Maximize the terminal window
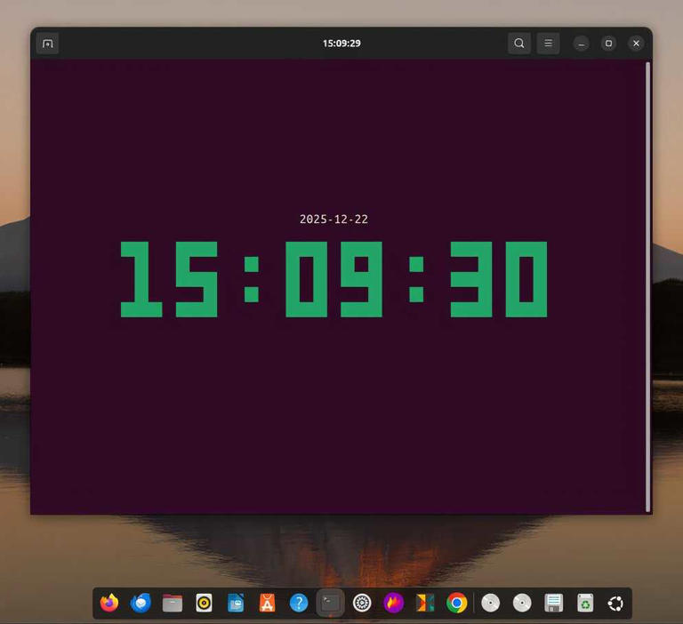This screenshot has height=624, width=683. 608,44
